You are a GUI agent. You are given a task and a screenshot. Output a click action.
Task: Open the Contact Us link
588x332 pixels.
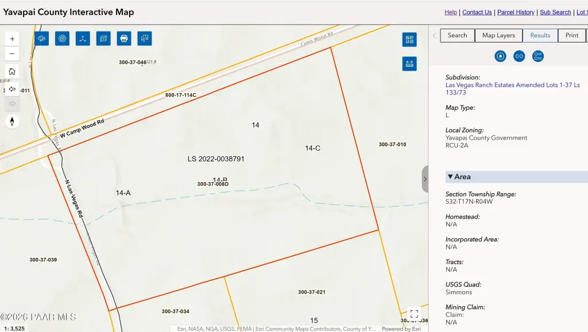coord(477,13)
